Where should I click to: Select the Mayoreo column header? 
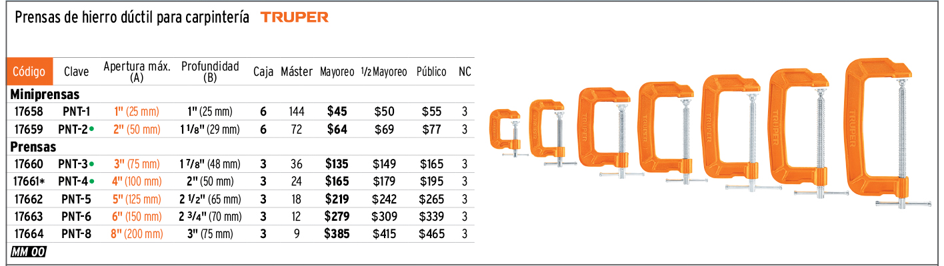(337, 72)
